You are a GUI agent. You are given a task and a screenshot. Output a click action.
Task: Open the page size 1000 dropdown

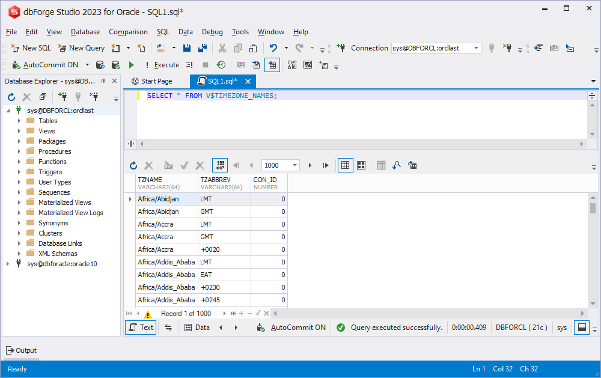294,165
